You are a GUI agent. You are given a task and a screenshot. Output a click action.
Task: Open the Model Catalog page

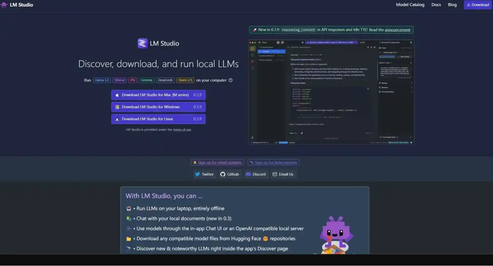tap(410, 5)
